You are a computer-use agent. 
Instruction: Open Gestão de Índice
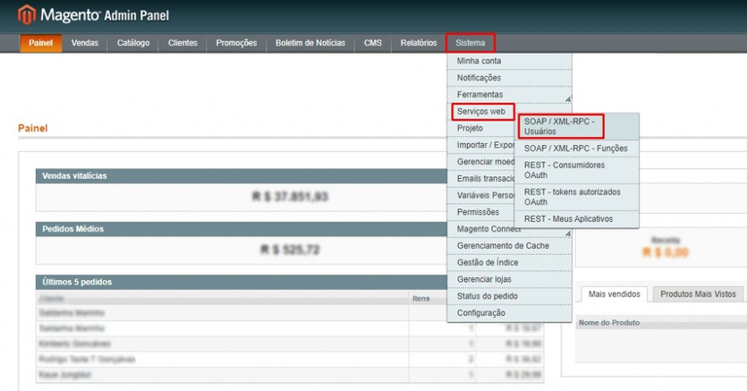coord(510,263)
